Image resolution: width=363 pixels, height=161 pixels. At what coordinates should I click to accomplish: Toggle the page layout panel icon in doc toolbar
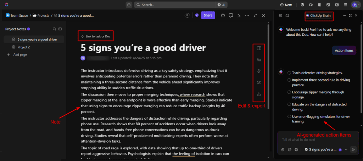click(259, 48)
